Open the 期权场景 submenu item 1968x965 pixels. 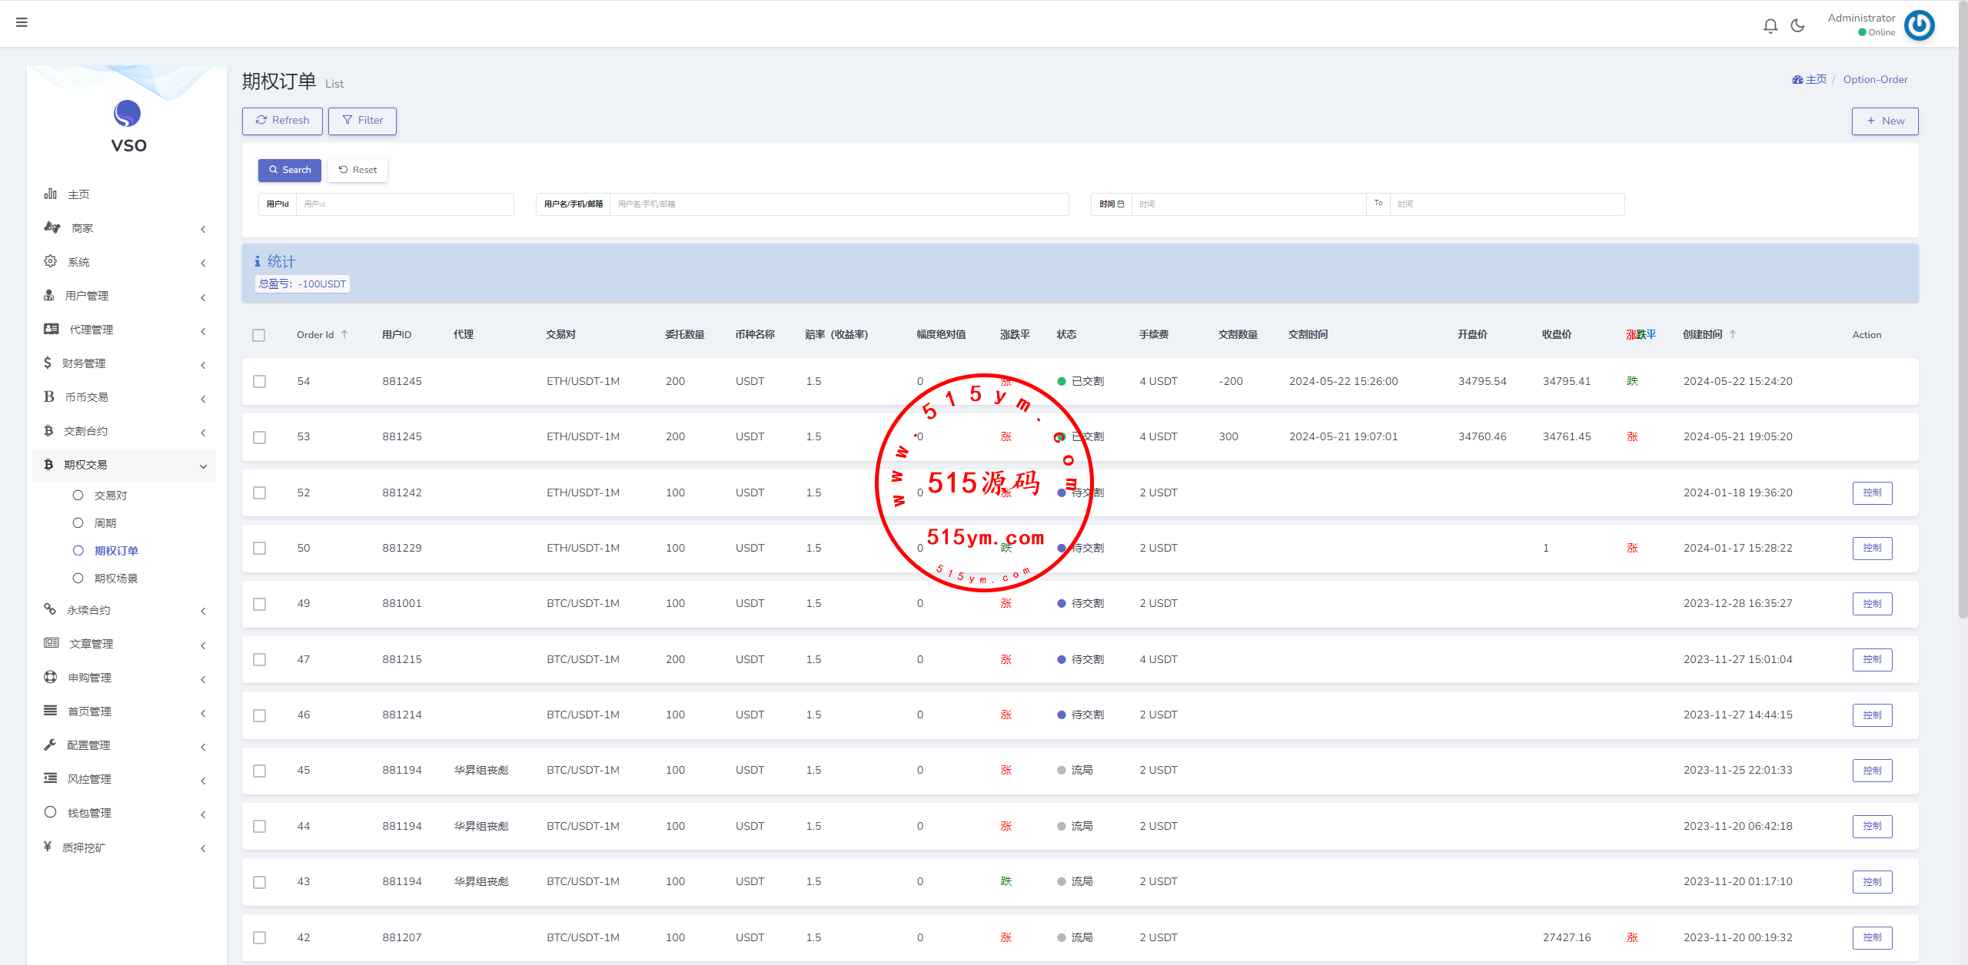[116, 579]
